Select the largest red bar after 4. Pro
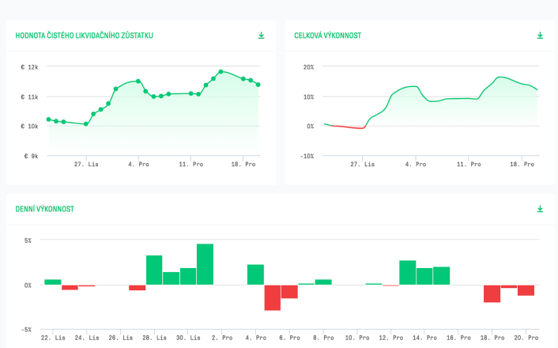The image size is (558, 348). [272, 297]
